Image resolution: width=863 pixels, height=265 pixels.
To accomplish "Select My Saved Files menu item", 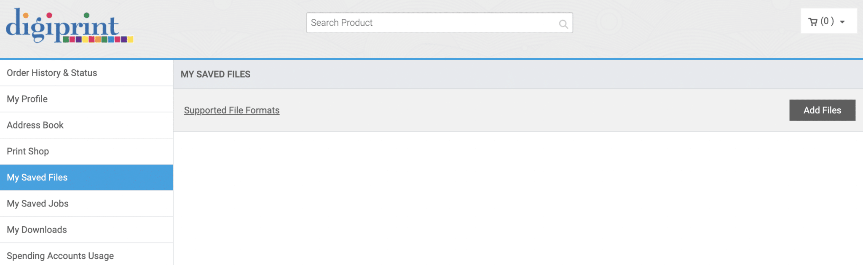I will tap(86, 177).
